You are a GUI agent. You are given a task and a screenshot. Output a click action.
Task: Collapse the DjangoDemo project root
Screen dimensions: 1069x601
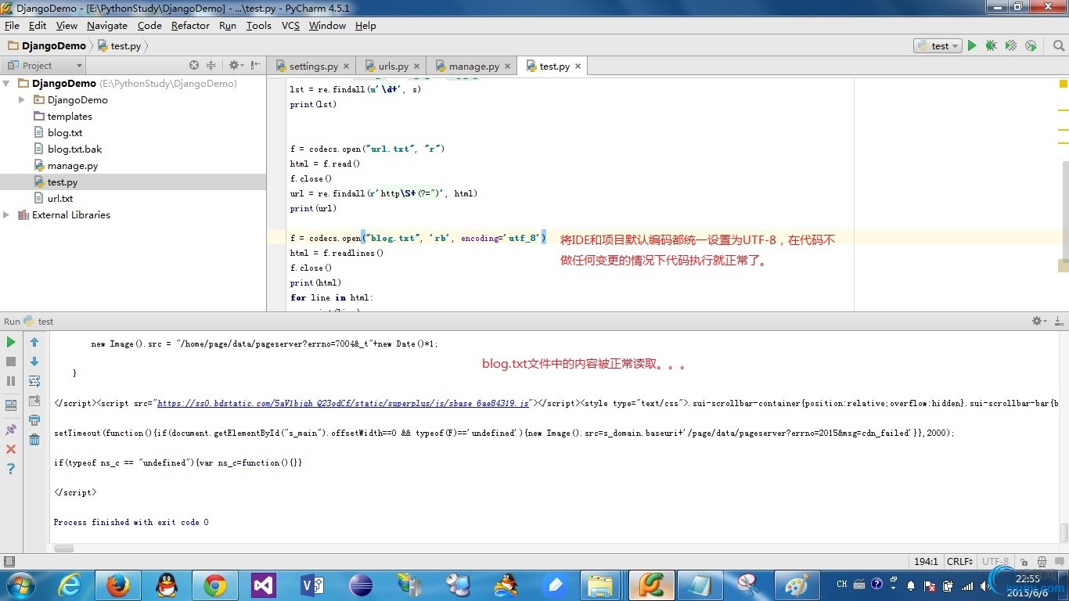coord(7,84)
